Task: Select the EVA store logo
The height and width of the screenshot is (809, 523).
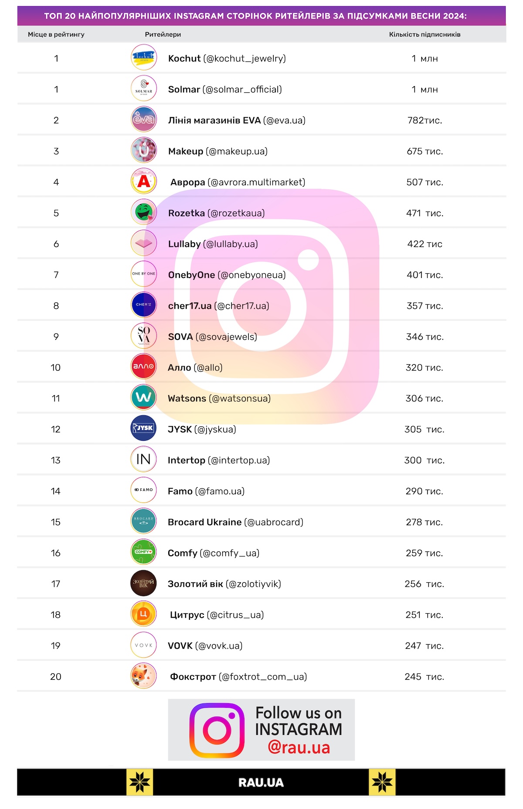Action: [143, 119]
